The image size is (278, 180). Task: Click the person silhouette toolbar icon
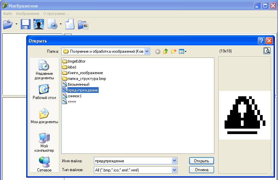tap(39, 24)
